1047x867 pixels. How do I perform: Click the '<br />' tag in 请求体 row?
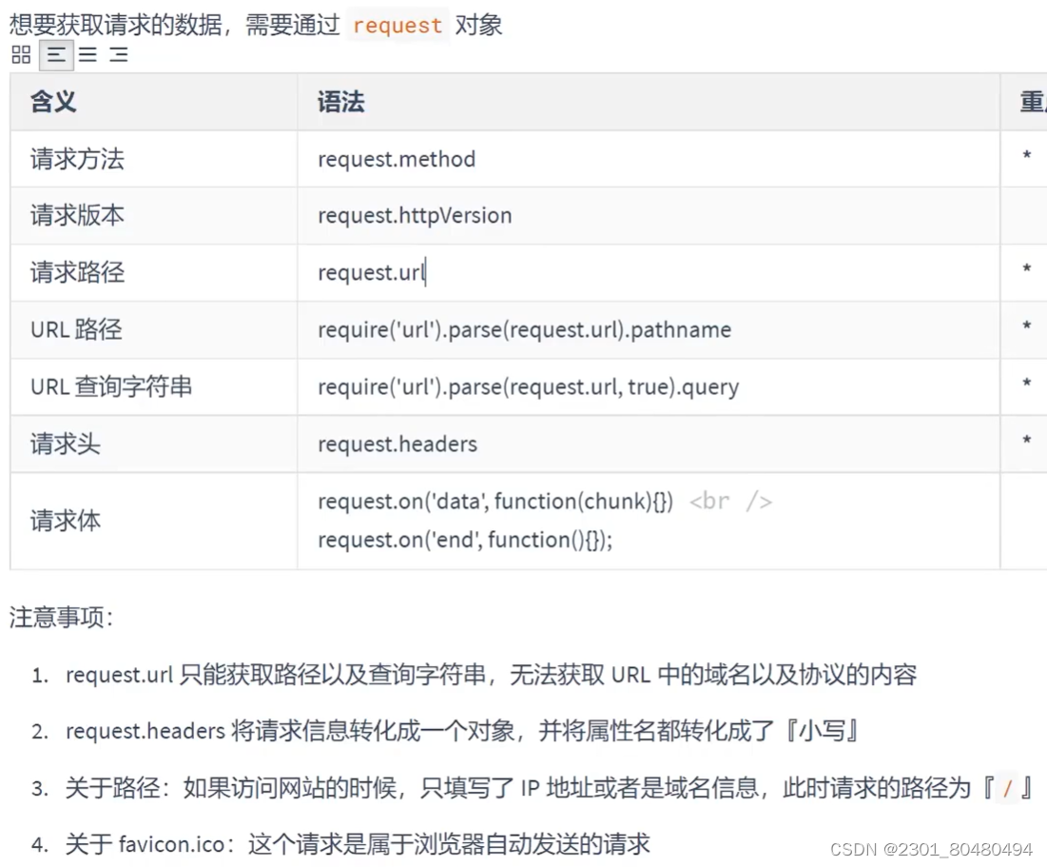click(x=730, y=502)
